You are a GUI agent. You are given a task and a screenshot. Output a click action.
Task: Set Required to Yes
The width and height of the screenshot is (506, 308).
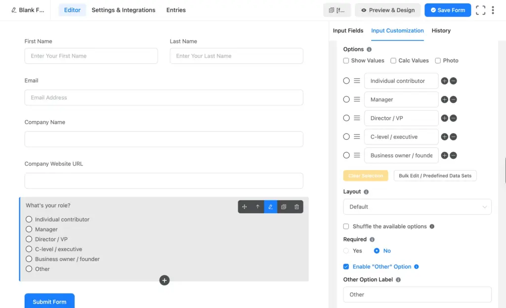[x=346, y=251]
